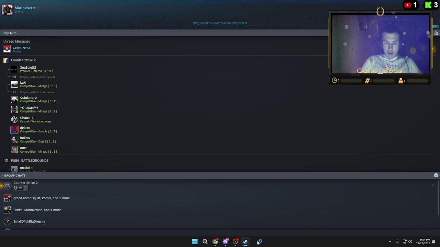Click the PUBG helmet game icon
440x247 pixels.
[x=6, y=161]
